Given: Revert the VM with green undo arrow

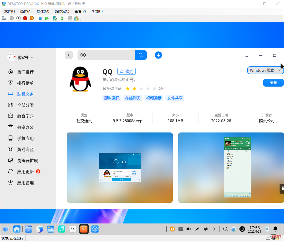Looking at the screenshot, I should click(62, 18).
